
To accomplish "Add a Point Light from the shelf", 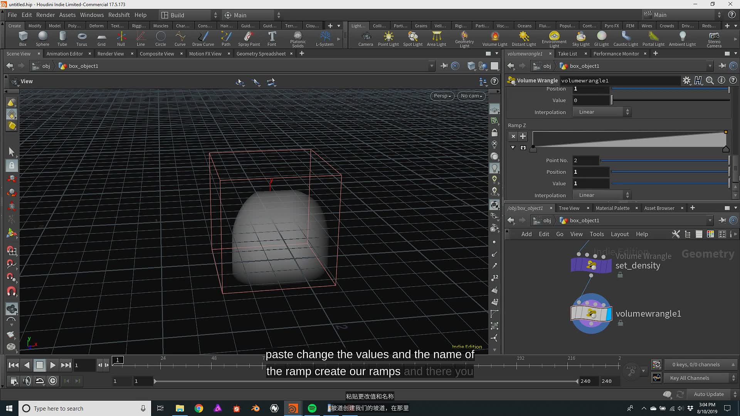I will tap(388, 39).
